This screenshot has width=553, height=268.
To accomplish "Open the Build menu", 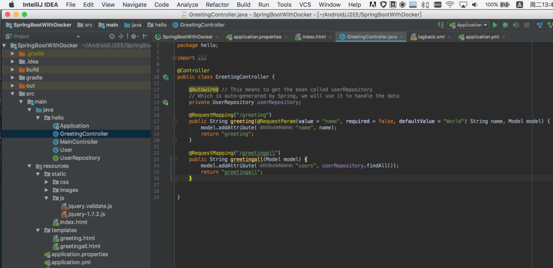I will (243, 5).
